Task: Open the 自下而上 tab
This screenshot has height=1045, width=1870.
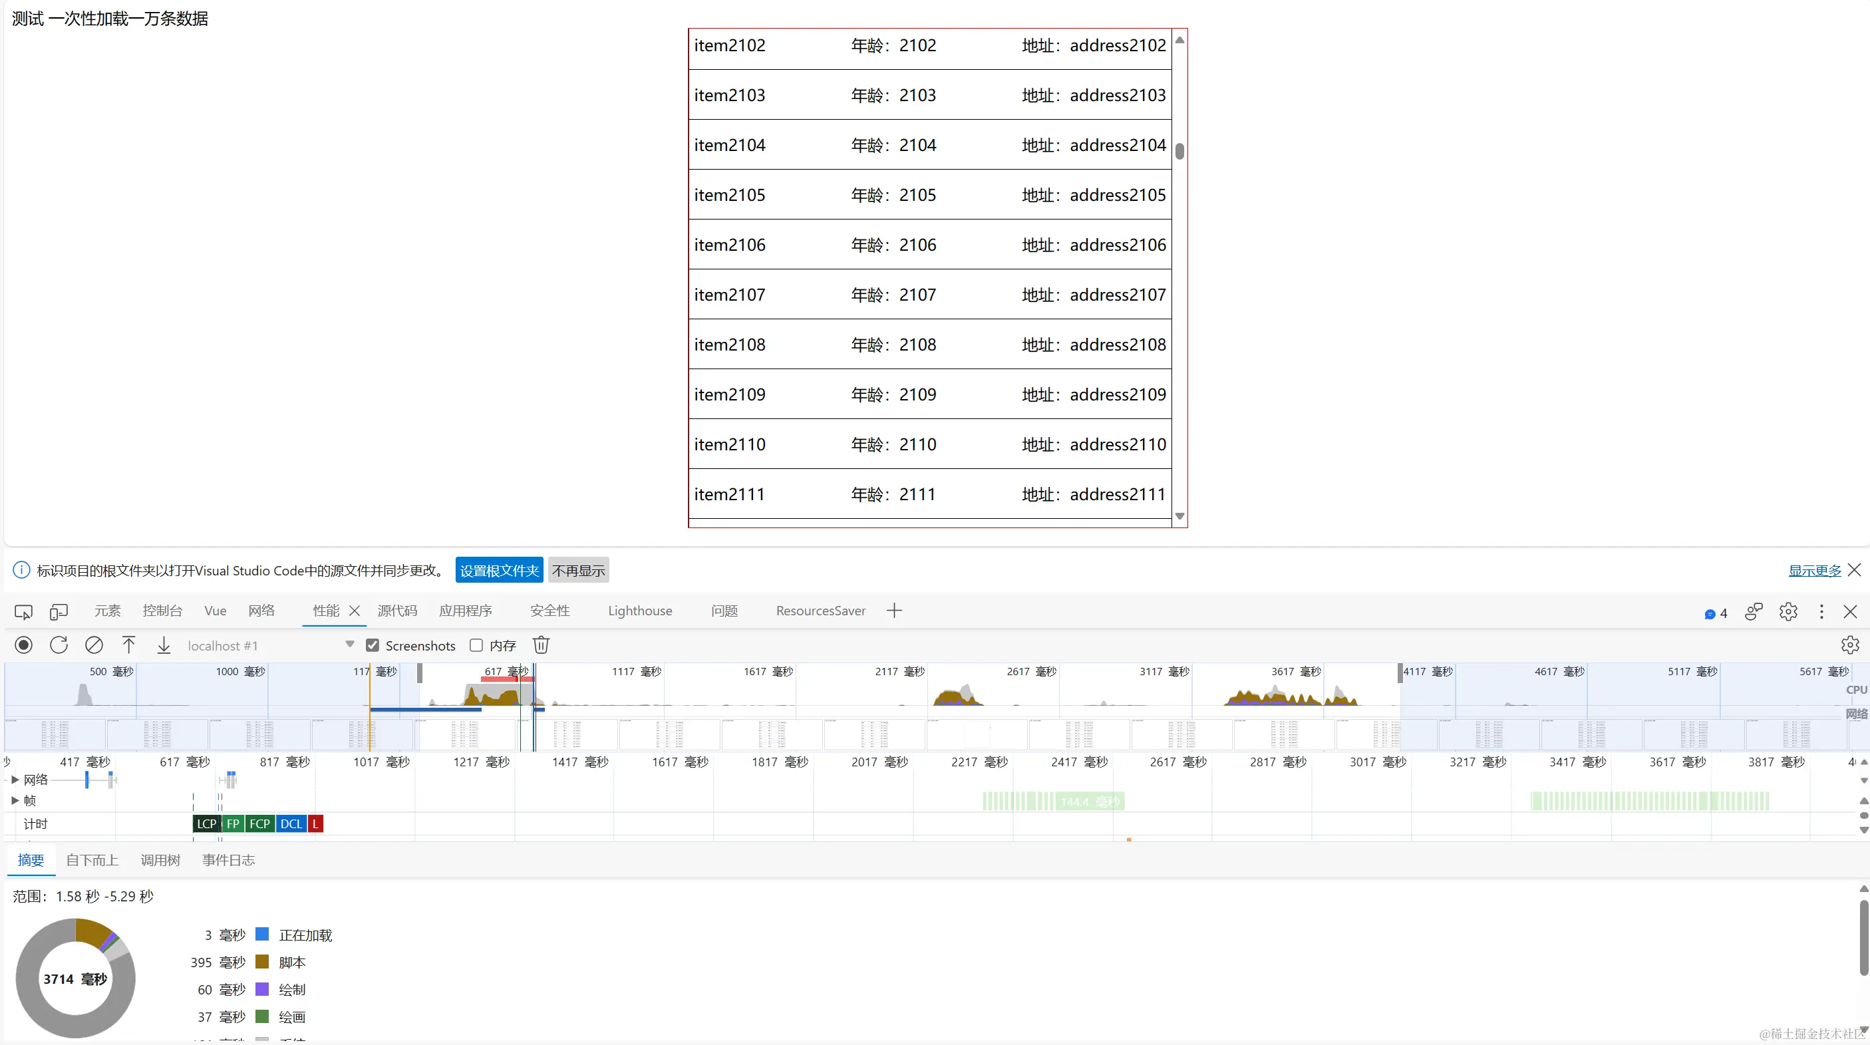Action: pos(92,860)
